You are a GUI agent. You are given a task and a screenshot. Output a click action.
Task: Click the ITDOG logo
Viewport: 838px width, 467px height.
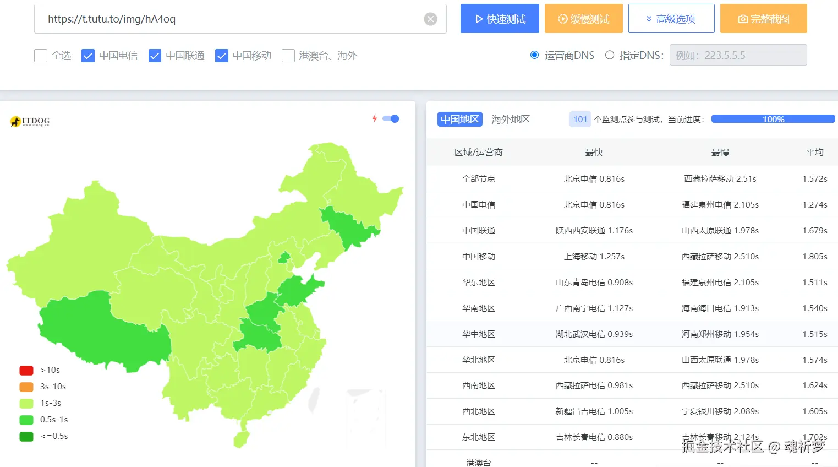click(30, 121)
